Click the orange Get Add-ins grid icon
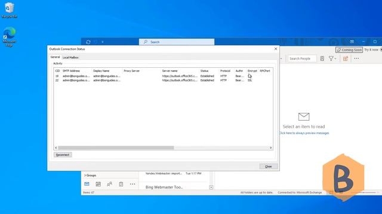Image resolution: width=382 pixels, height=214 pixels. pos(346,58)
